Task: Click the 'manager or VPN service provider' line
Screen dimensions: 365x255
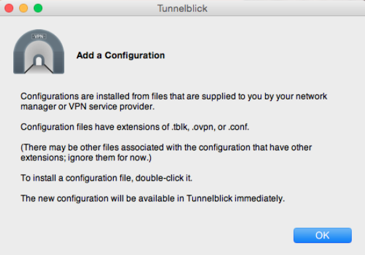Action: [x=87, y=107]
